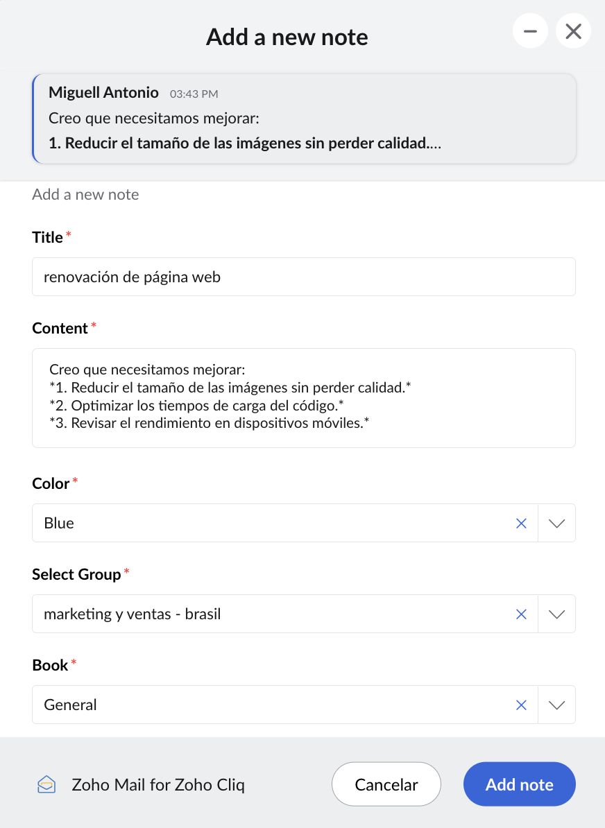The width and height of the screenshot is (605, 828).
Task: Click the 03:43 PM message timestamp
Action: [194, 94]
